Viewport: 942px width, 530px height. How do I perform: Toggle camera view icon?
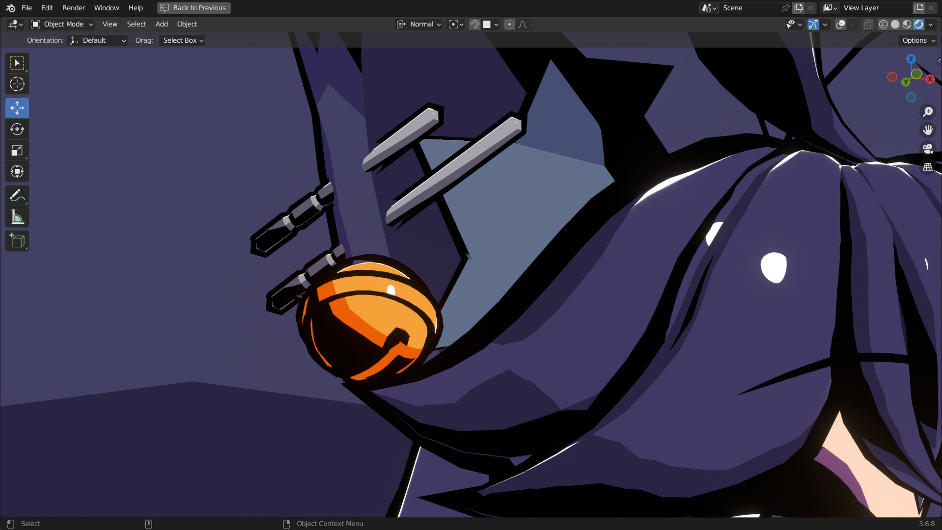(x=927, y=148)
